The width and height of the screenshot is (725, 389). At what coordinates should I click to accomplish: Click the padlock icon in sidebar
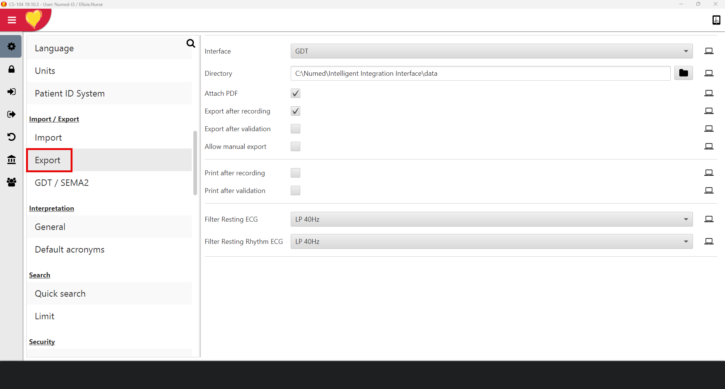click(x=11, y=69)
